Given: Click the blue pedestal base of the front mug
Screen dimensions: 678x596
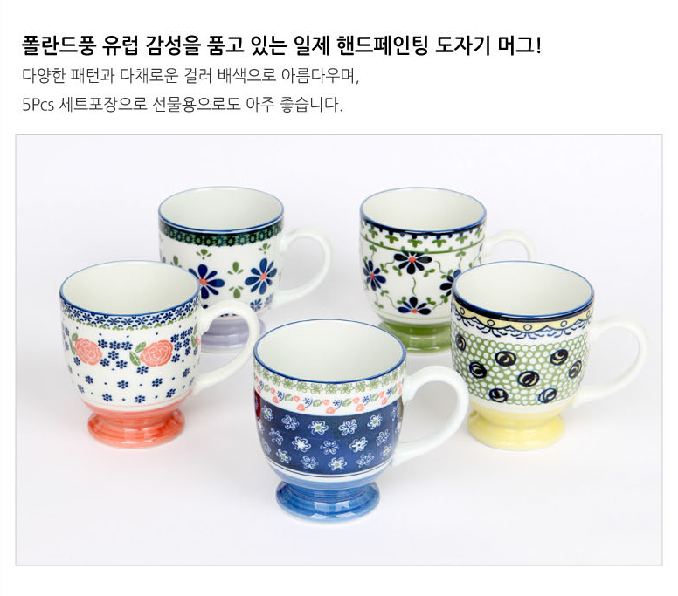Looking at the screenshot, I should pos(329,501).
